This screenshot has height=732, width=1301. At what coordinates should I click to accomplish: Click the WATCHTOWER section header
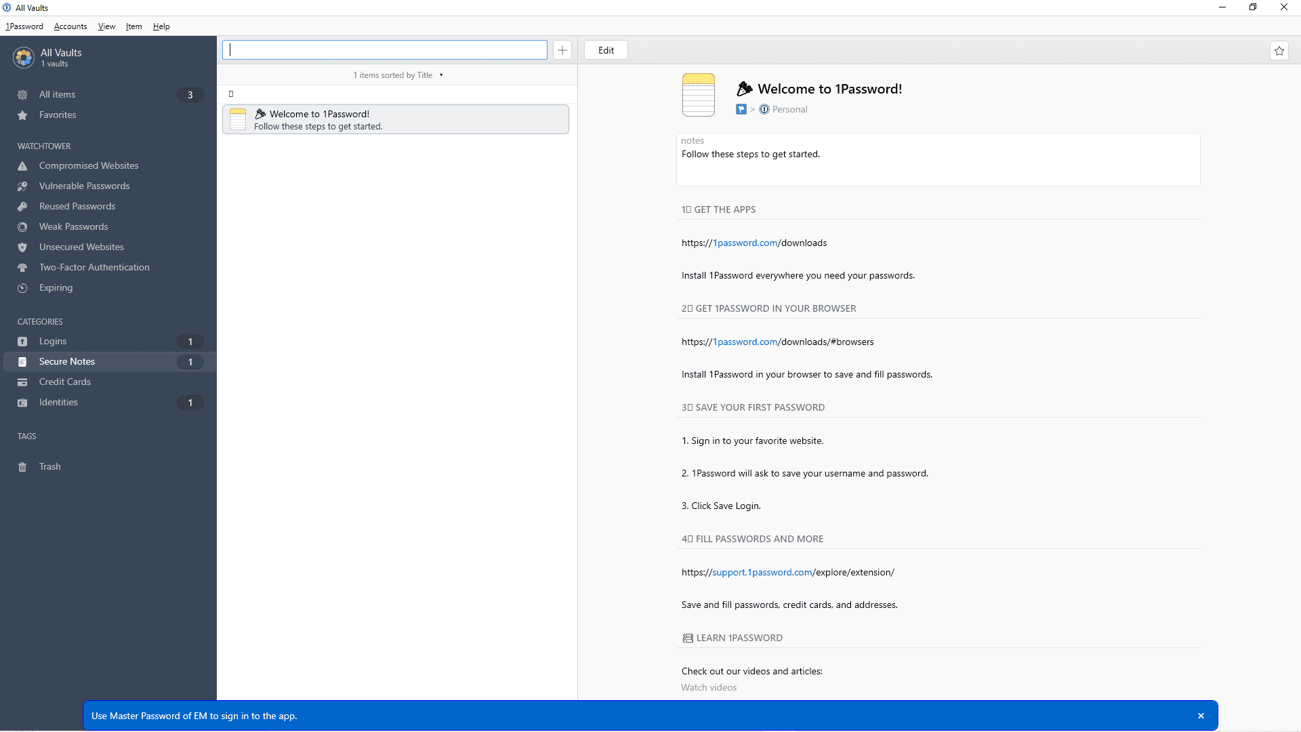click(44, 146)
